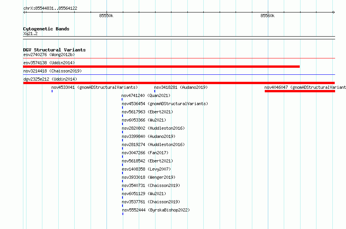Click nsv2820802 (Huddleston2016) label

[153, 128]
